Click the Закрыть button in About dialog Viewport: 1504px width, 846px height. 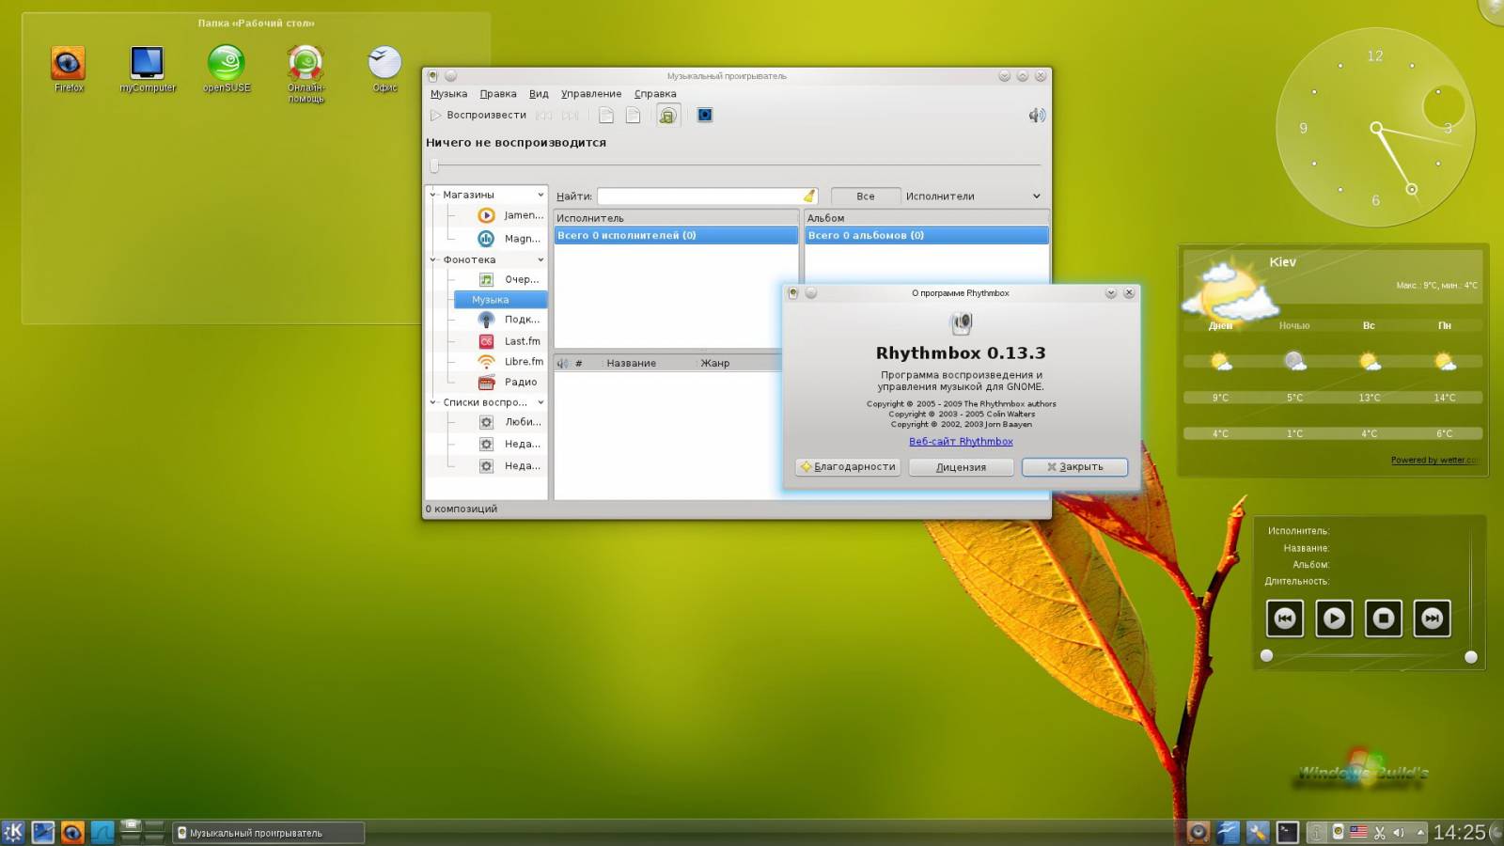[1074, 466]
